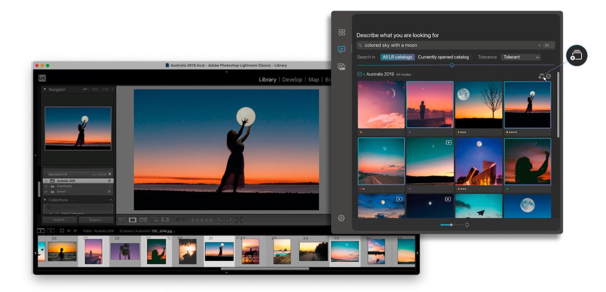Switch Lightroom to Loupe view
The width and height of the screenshot is (606, 292).
[x=133, y=220]
